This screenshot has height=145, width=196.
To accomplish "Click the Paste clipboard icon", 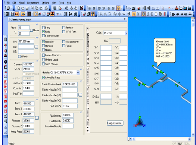I will (41, 8).
